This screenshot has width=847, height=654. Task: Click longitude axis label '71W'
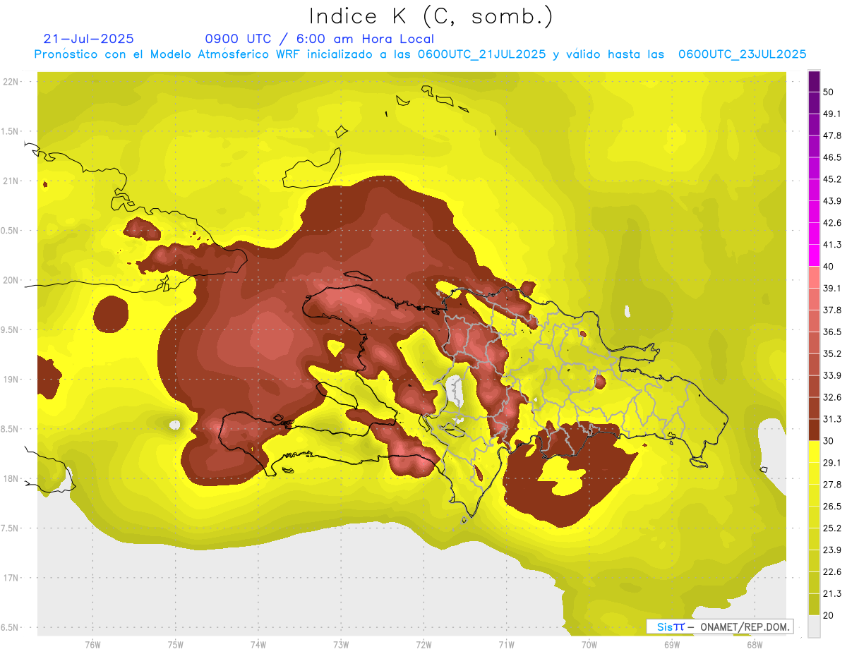click(x=506, y=645)
